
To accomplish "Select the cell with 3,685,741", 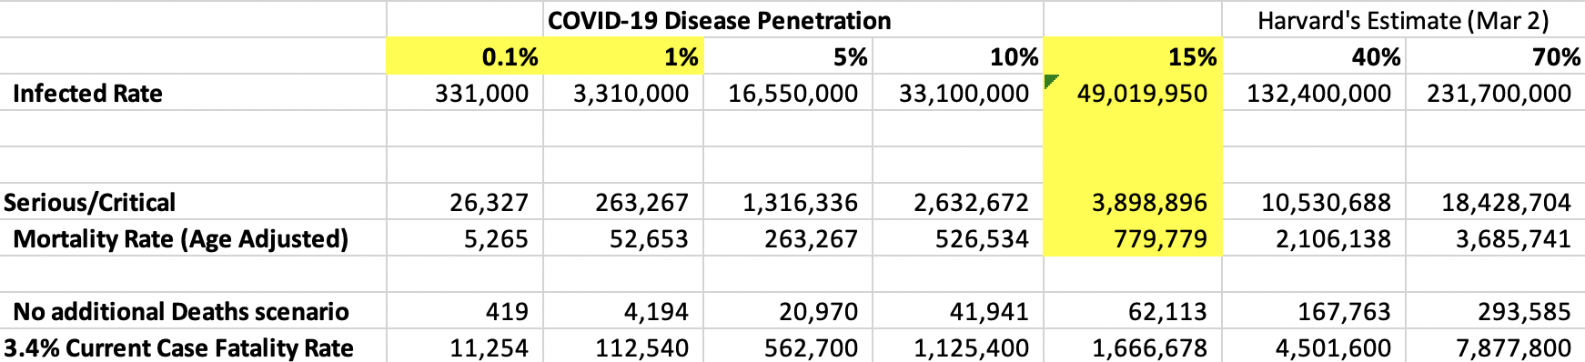I will 1496,238.
